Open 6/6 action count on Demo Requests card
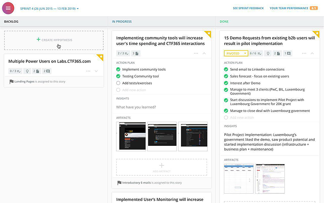Viewport: 324px width, 203px height. [256, 54]
